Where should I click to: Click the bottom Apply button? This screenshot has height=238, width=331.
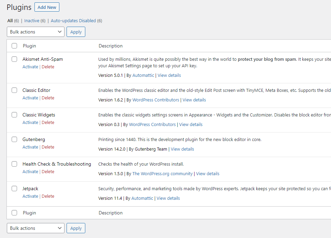(x=76, y=228)
